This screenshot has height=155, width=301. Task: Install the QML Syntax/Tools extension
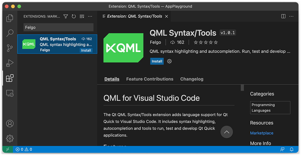coord(157,61)
